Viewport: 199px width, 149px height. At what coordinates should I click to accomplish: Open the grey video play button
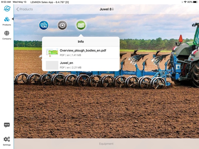tap(62, 25)
